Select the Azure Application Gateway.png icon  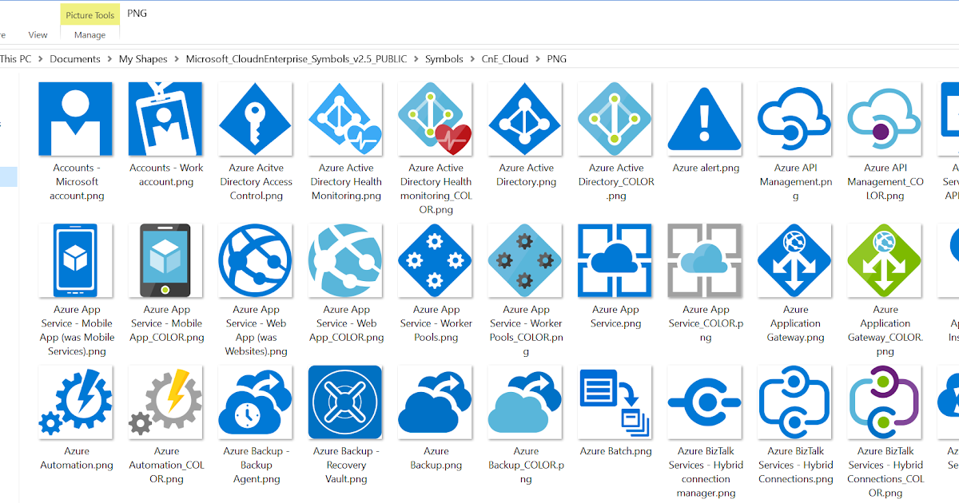click(795, 260)
